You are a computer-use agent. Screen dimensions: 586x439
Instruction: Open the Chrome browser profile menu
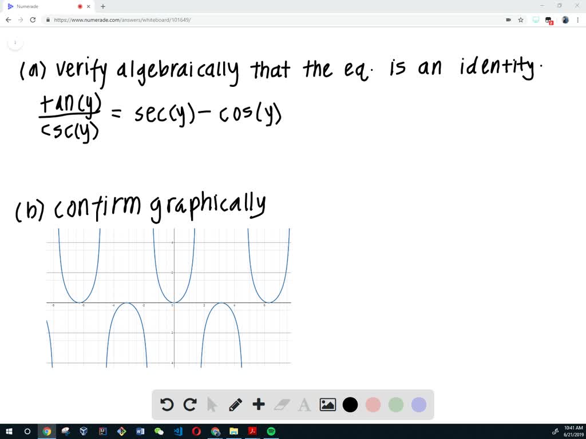pyautogui.click(x=565, y=19)
